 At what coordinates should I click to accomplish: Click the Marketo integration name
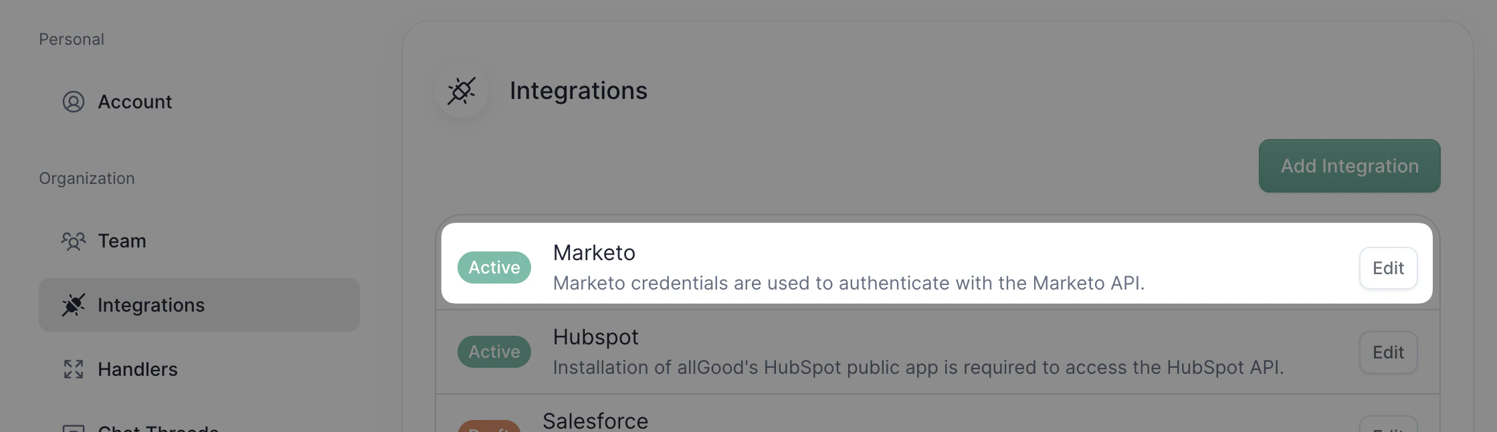pos(594,253)
